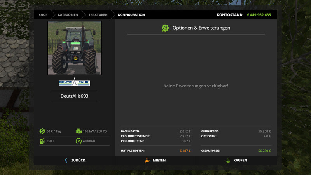
Task: Click the orange rent hand icon
Action: point(147,160)
